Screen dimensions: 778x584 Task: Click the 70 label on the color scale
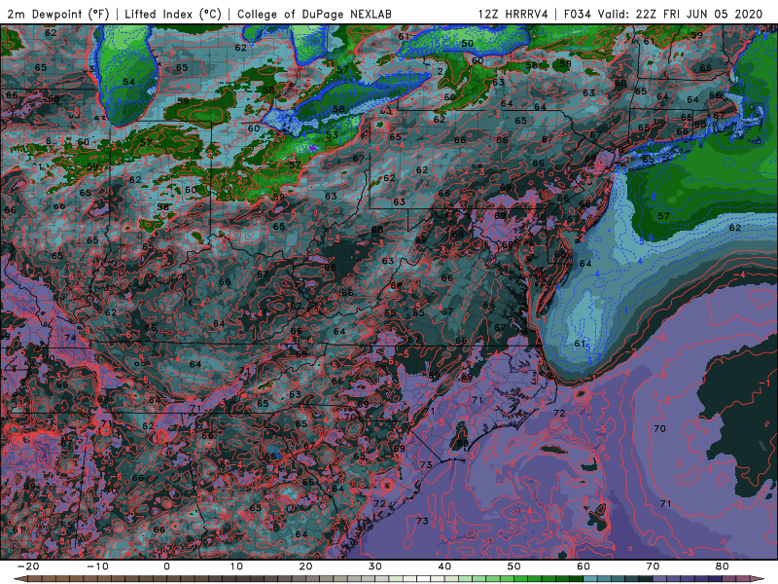653,566
